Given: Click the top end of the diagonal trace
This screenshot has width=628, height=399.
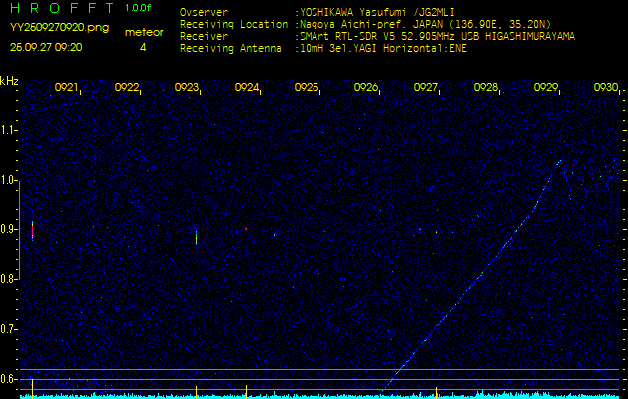Looking at the screenshot, I should pyautogui.click(x=559, y=161).
